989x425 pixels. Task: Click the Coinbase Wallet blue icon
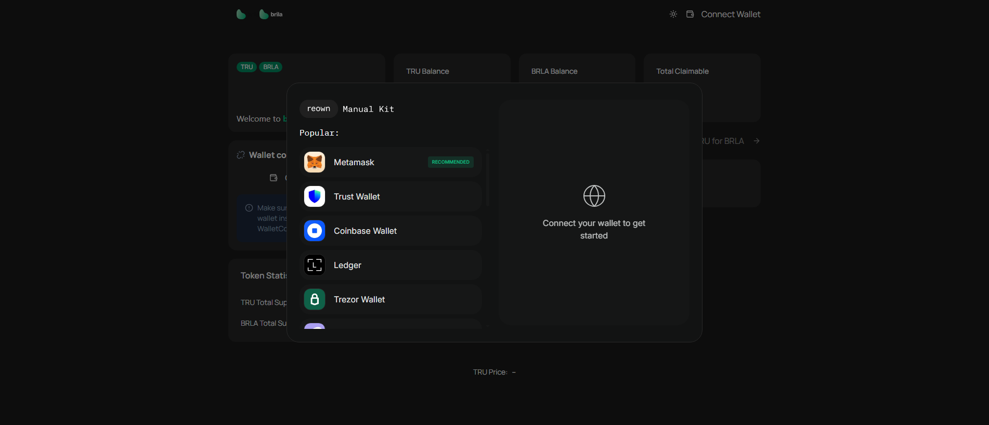pyautogui.click(x=315, y=231)
